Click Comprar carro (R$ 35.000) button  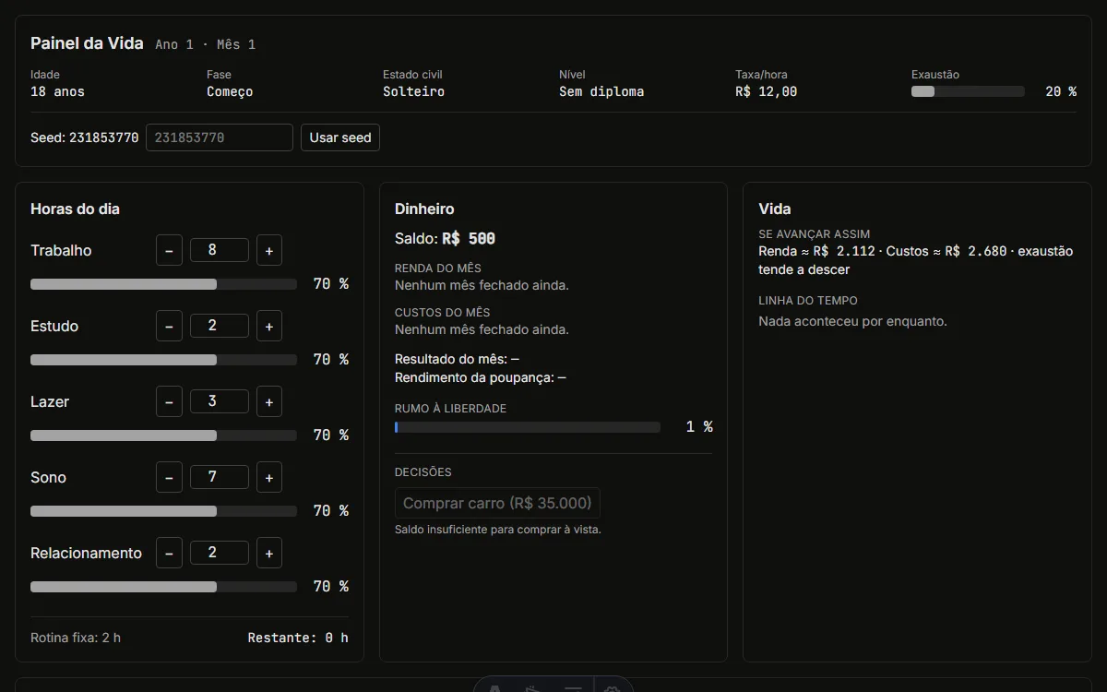point(497,503)
